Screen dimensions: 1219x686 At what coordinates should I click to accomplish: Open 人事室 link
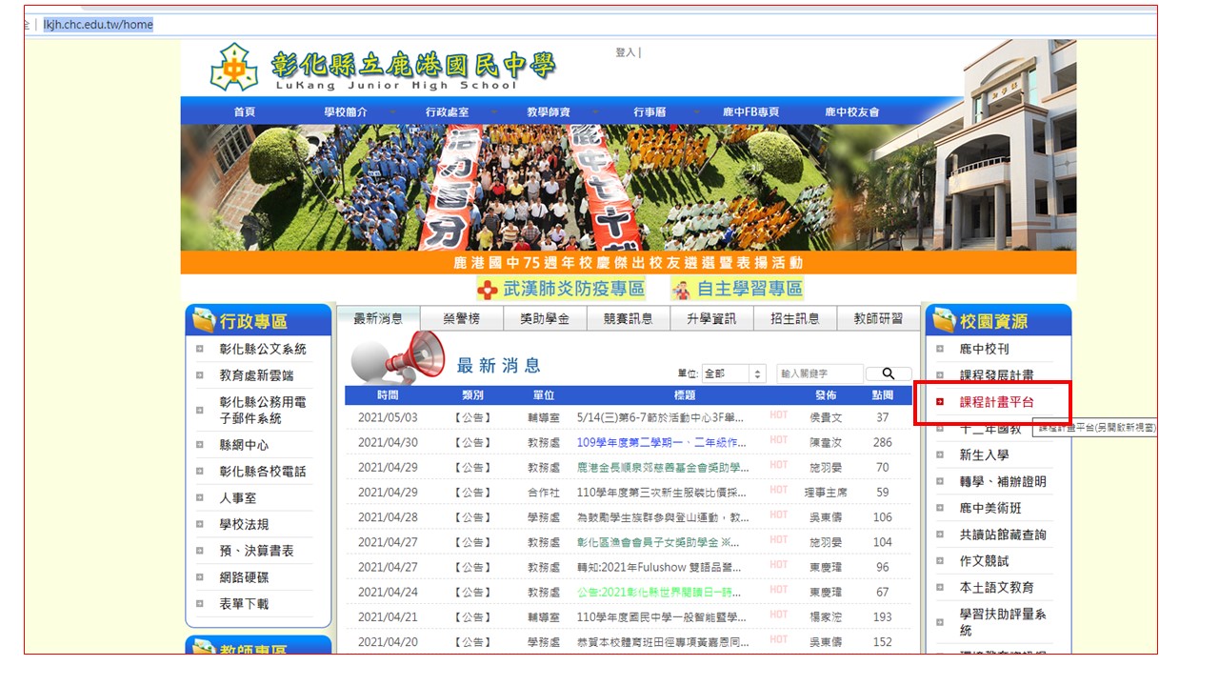click(x=237, y=498)
